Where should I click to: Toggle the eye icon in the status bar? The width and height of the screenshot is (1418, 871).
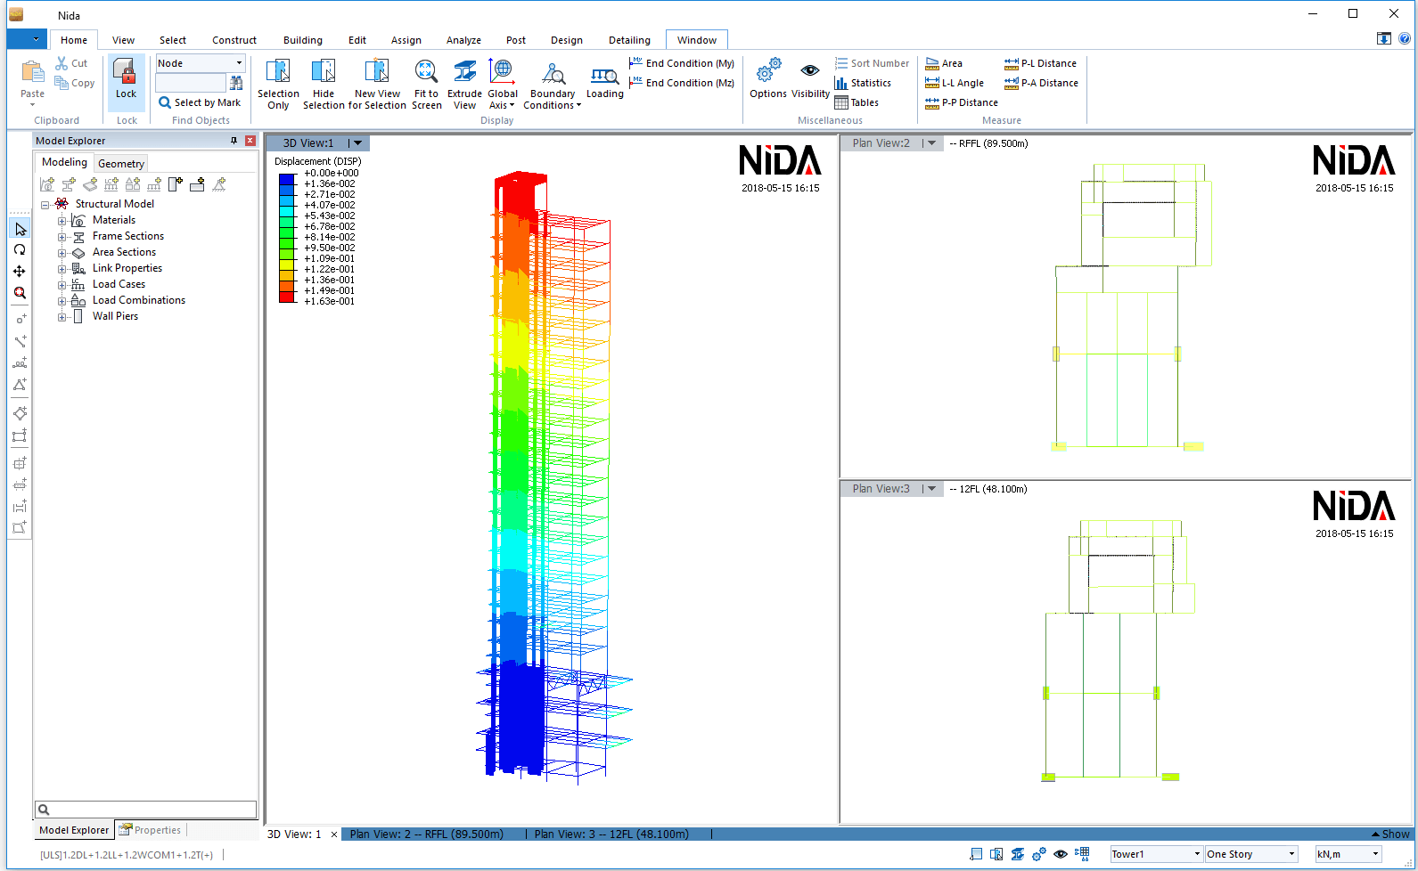[1061, 854]
